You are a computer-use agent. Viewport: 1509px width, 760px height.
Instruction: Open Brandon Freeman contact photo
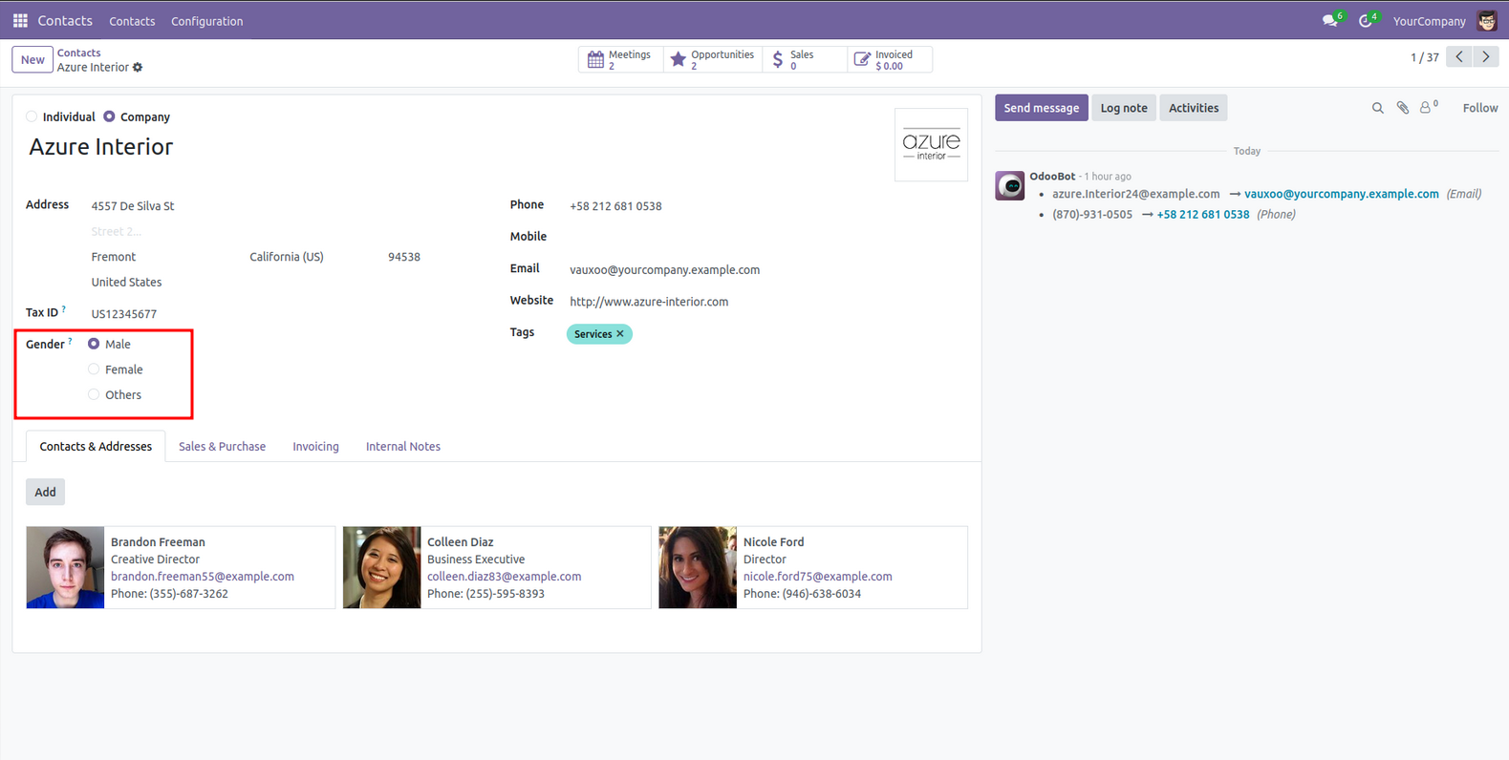click(x=65, y=567)
